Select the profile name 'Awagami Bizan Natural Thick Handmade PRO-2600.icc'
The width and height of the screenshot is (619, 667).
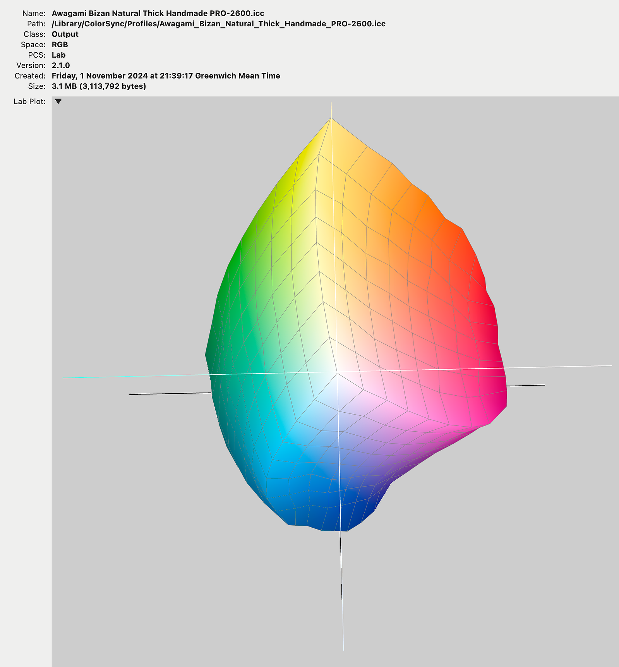point(158,13)
